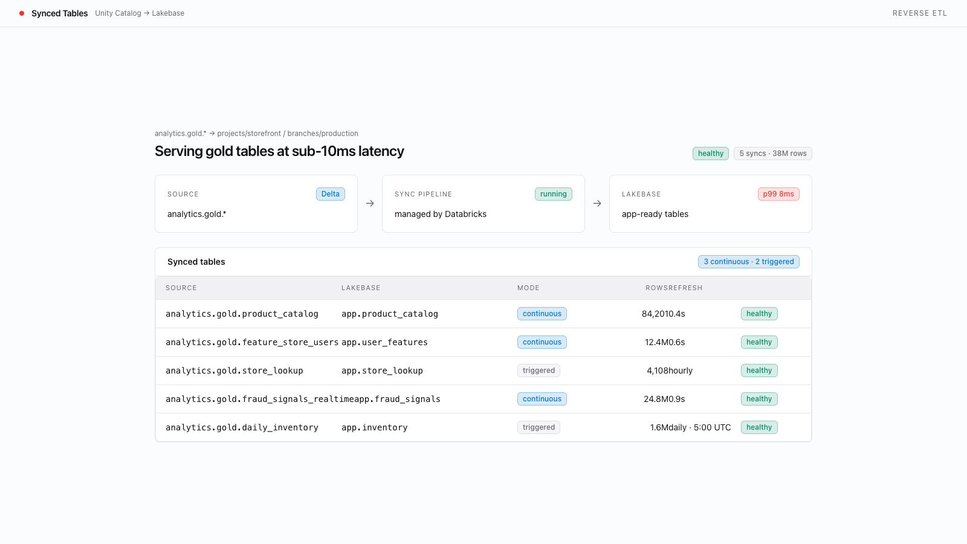Click the app.inventory cell
This screenshot has height=544, width=967.
(375, 427)
